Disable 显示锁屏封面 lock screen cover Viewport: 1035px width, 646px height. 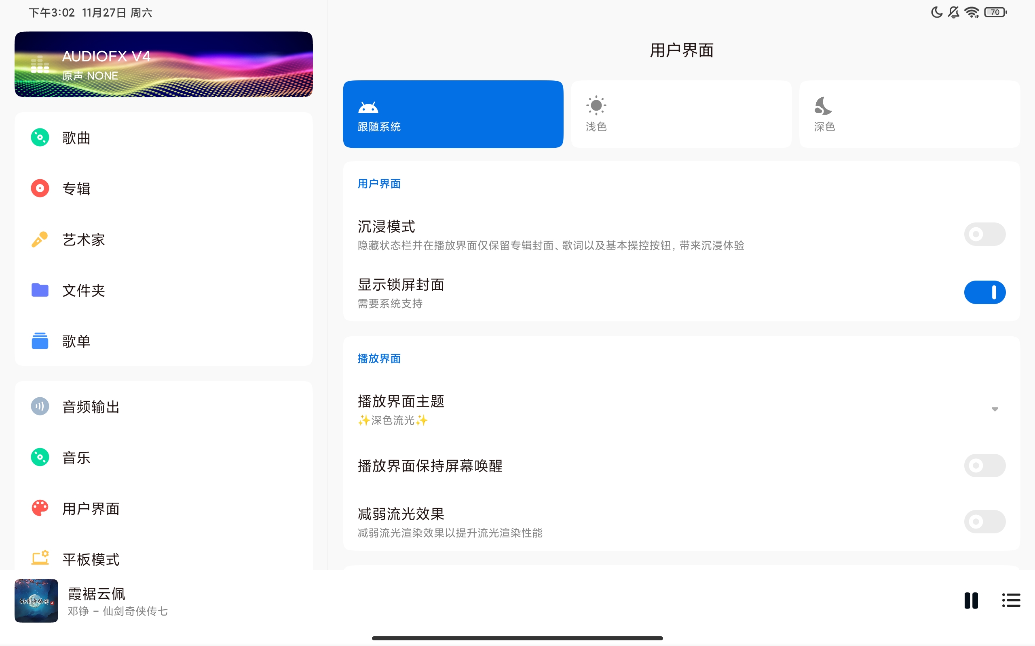[984, 292]
